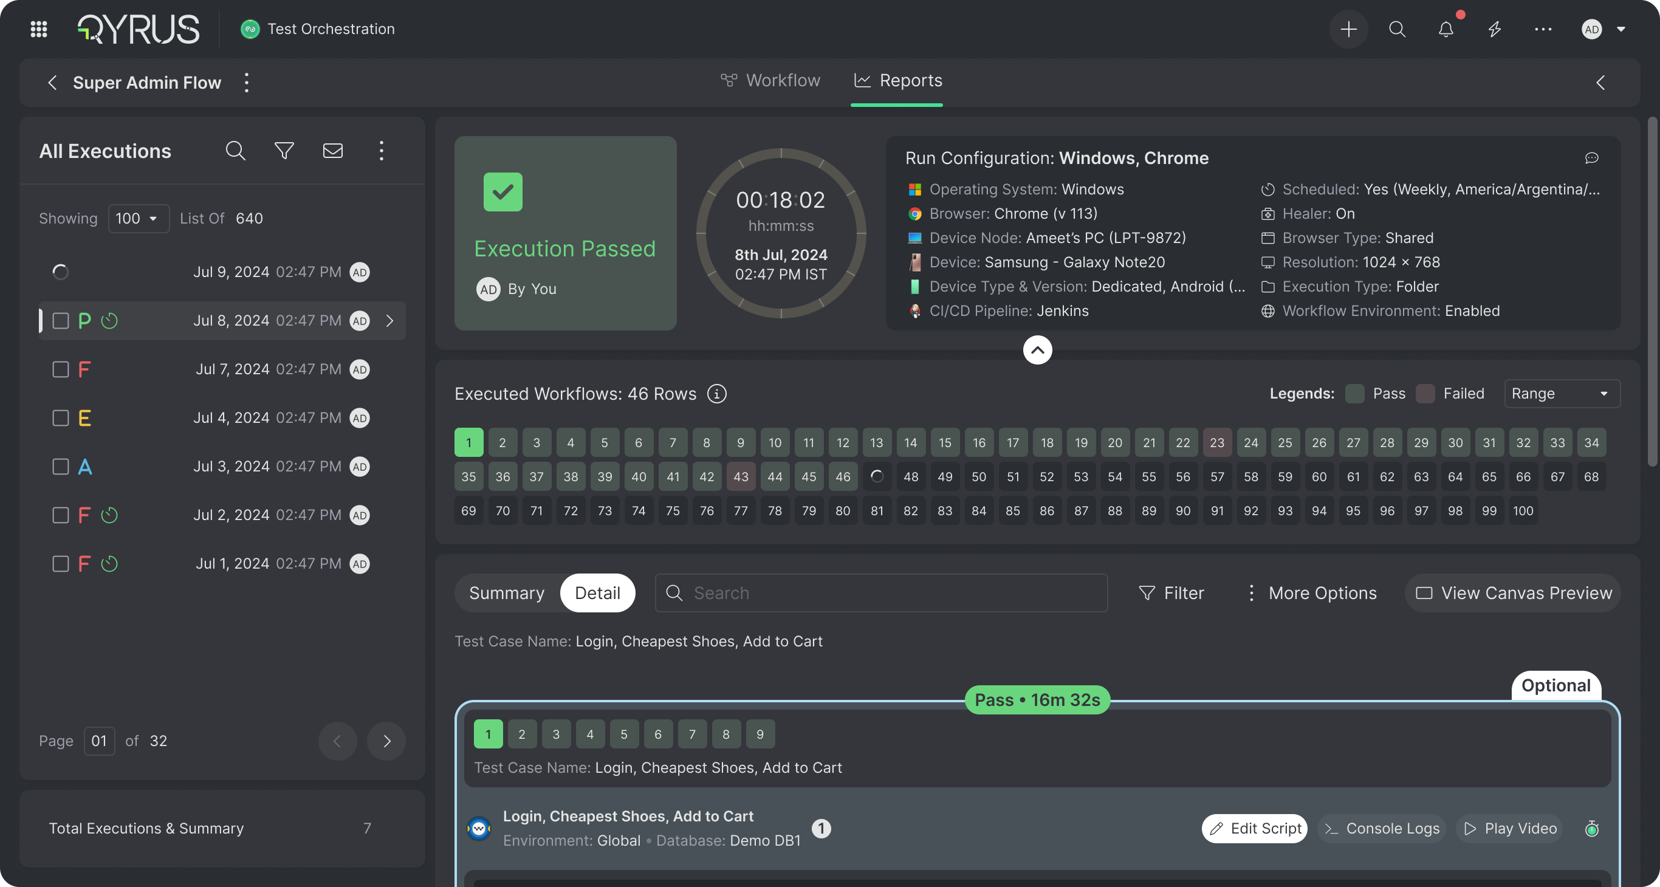This screenshot has height=887, width=1660.
Task: Open the apps grid menu
Action: click(39, 29)
